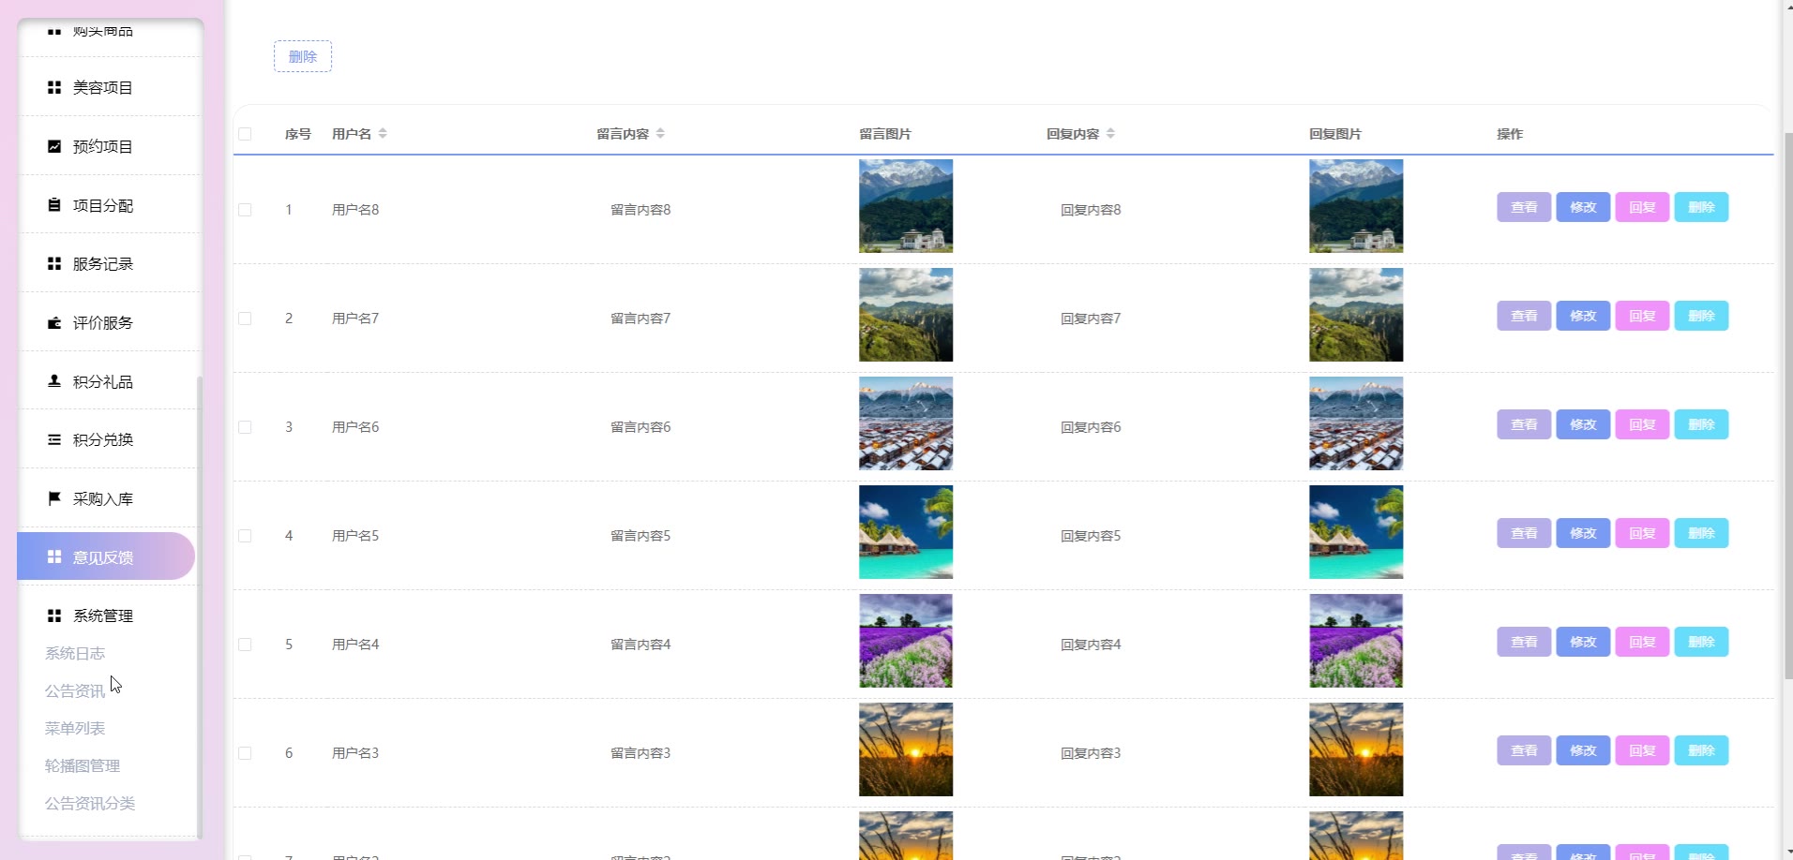The height and width of the screenshot is (860, 1793).
Task: Check the row checkbox for 用户名5
Action: (245, 536)
